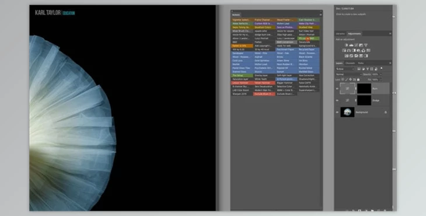Image resolution: width=426 pixels, height=216 pixels.
Task: Toggle lock transparent pixels
Action: pos(343,79)
